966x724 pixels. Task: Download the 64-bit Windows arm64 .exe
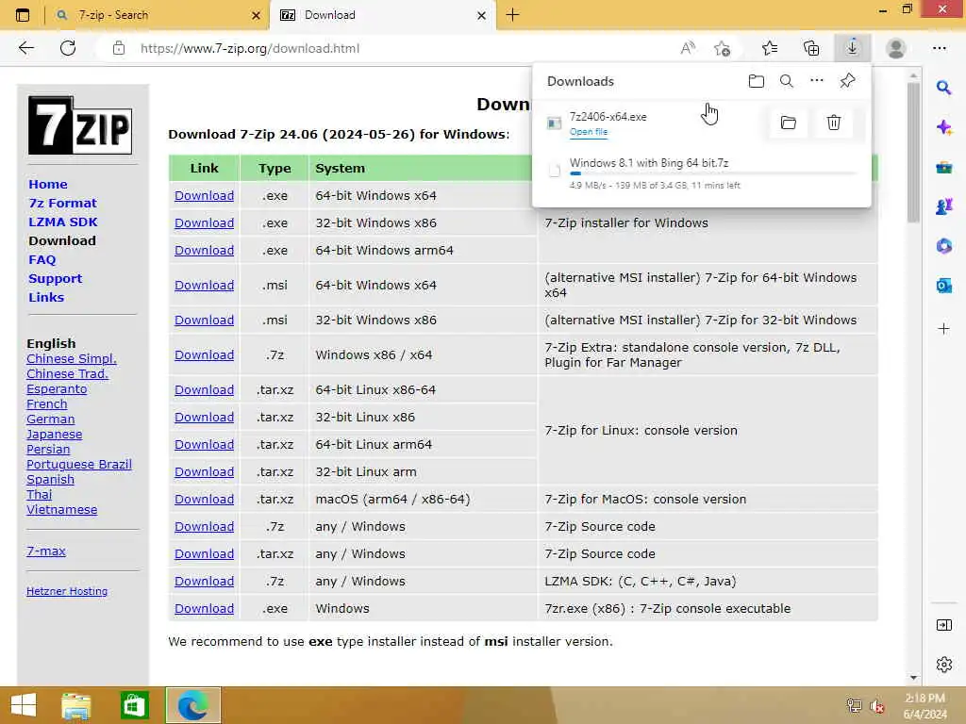coord(204,251)
